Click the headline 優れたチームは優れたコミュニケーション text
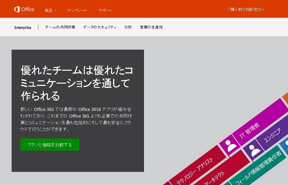288x185 pixels. point(77,83)
